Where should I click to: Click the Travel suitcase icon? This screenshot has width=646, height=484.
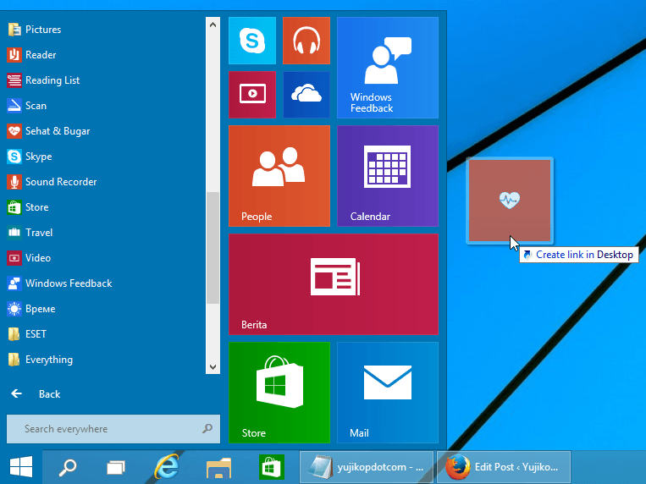point(14,233)
